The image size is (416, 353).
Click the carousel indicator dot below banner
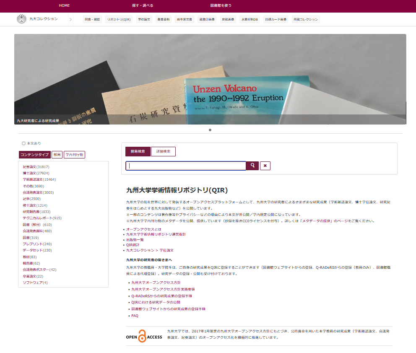click(210, 130)
